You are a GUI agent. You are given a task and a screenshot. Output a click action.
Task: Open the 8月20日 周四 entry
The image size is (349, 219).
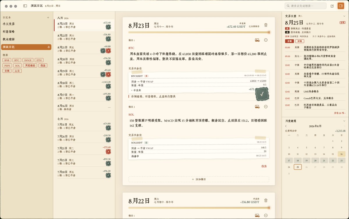84,61
